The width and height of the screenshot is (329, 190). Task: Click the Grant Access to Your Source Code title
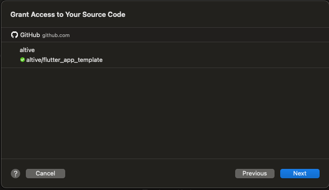click(x=68, y=15)
